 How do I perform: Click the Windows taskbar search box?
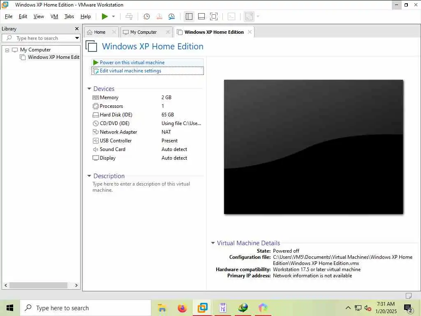pyautogui.click(x=86, y=308)
